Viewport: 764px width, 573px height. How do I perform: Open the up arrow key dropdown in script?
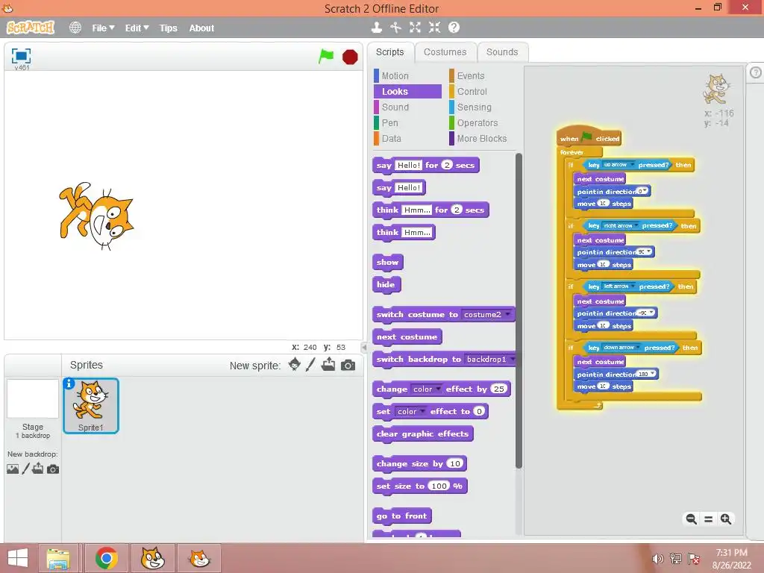coord(619,165)
